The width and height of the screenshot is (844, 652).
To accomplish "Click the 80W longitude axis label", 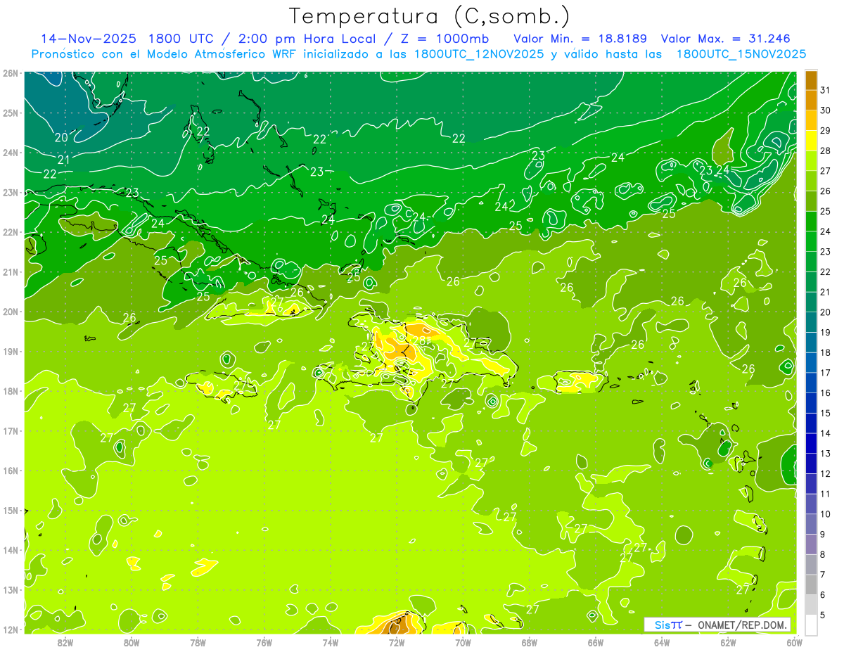I will click(132, 642).
